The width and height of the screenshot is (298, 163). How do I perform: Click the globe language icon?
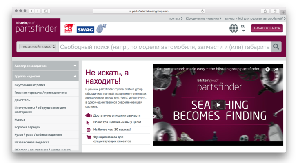pyautogui.click(x=234, y=29)
